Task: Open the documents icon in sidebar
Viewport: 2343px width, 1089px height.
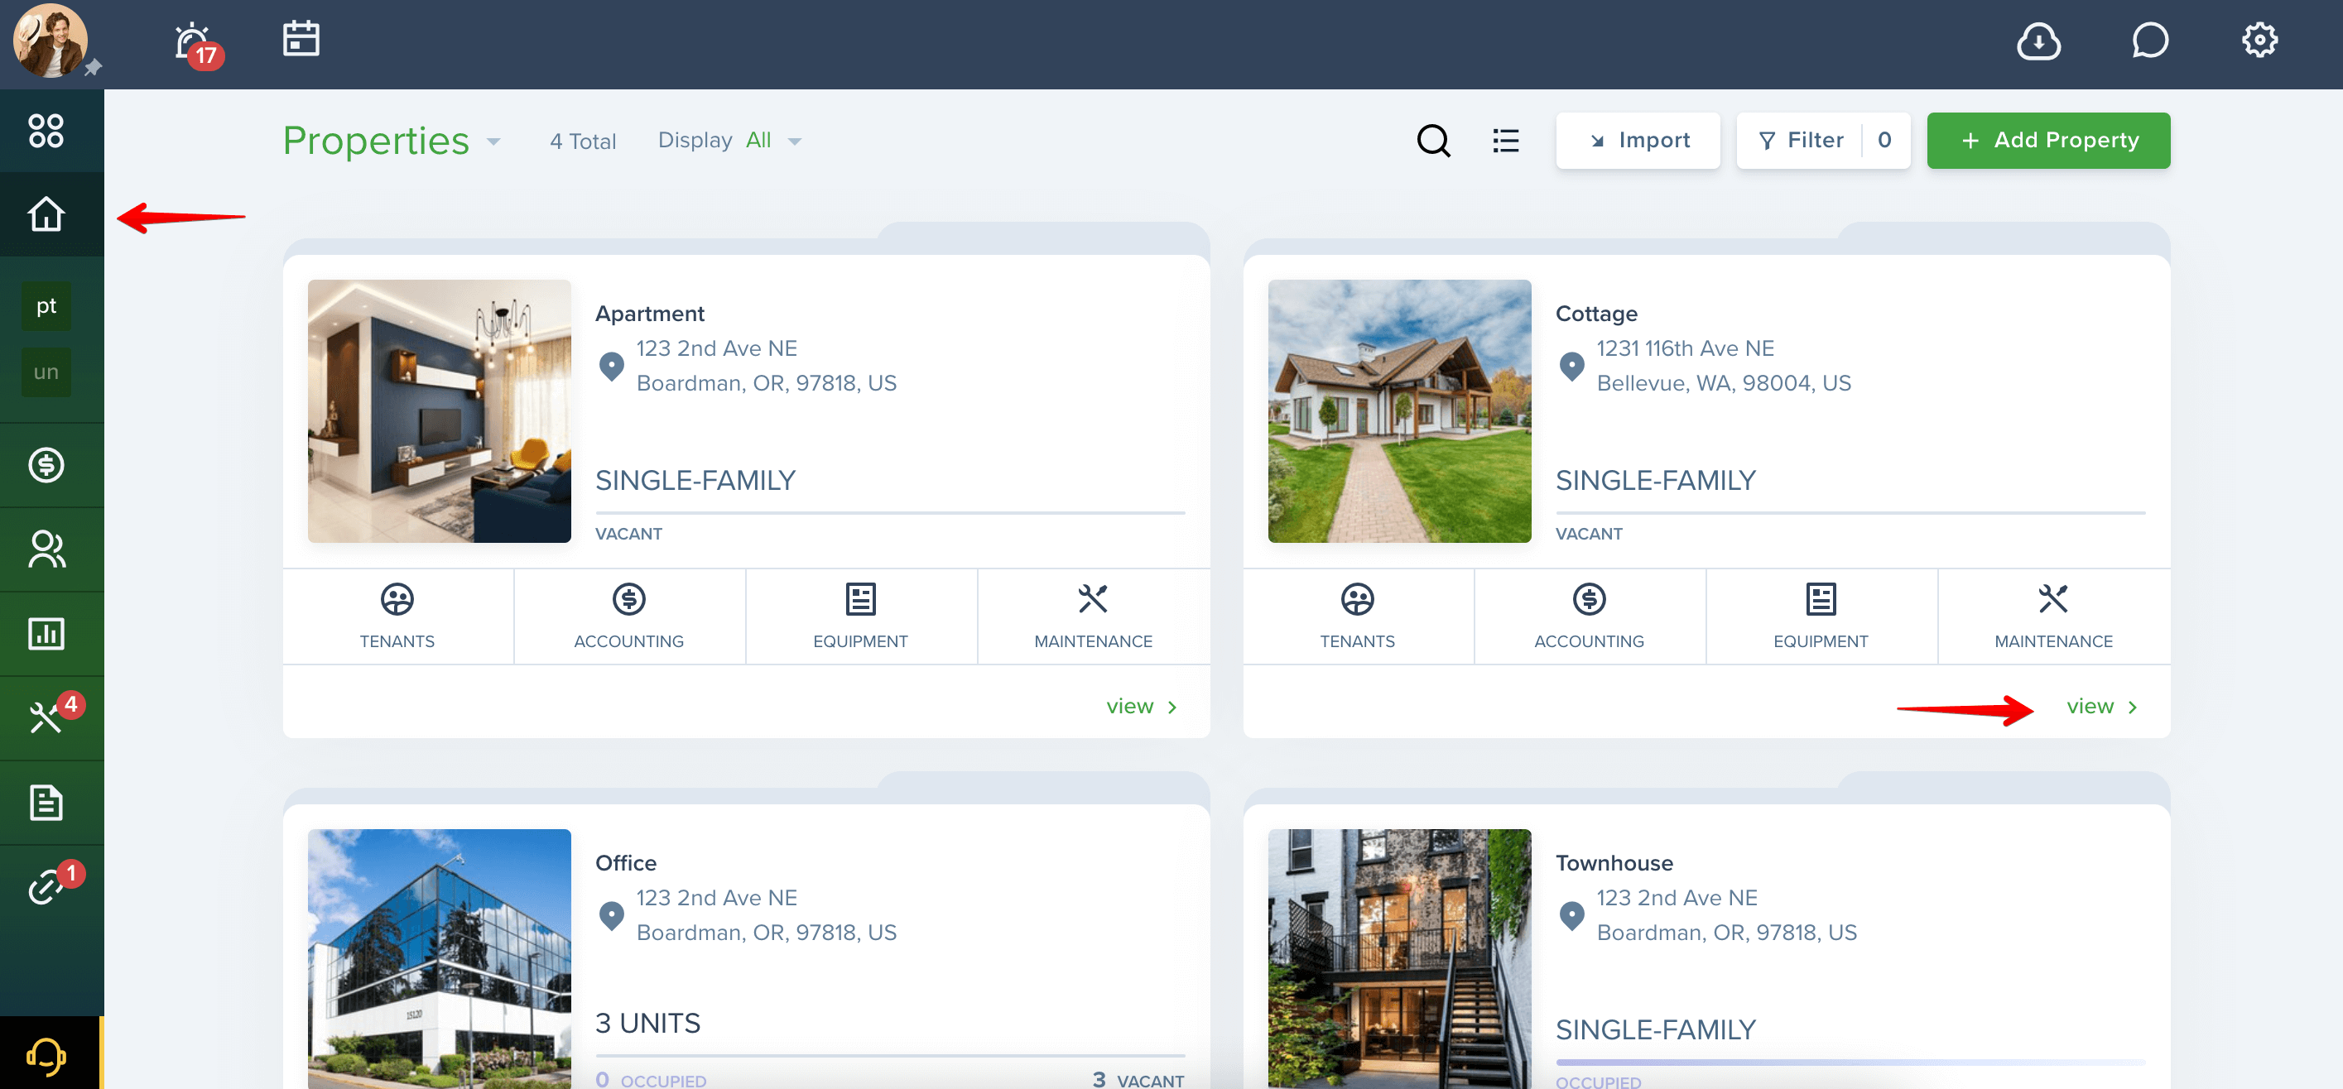Action: click(x=46, y=802)
